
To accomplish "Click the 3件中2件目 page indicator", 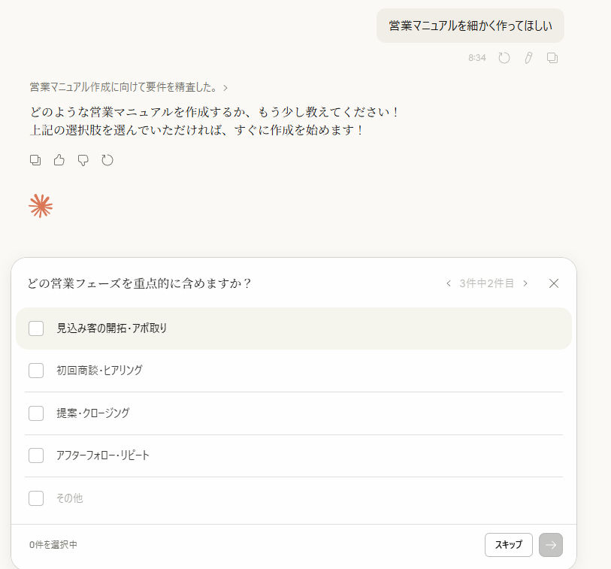I will (x=487, y=283).
